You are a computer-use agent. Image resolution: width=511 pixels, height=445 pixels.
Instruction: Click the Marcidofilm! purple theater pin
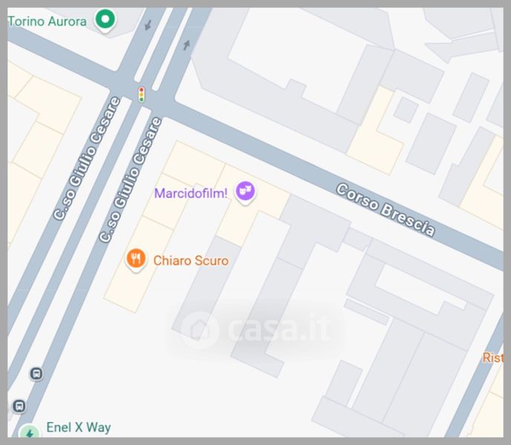coord(245,193)
